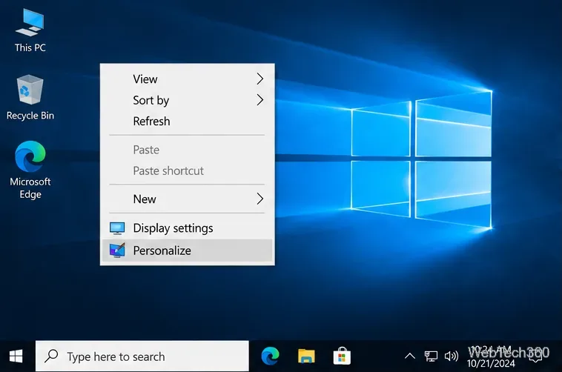Open the New submenu

(187, 199)
